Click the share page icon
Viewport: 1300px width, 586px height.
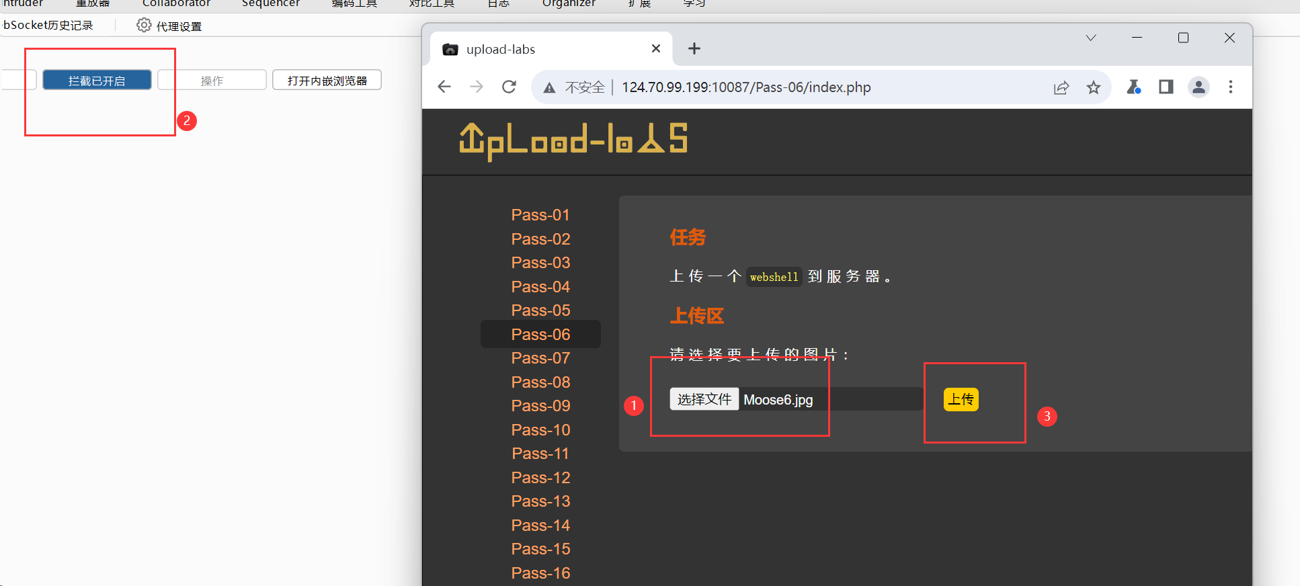tap(1061, 87)
